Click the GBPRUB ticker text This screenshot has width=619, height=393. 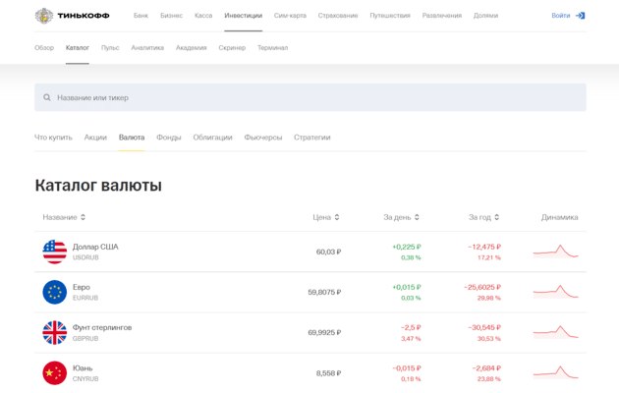tap(85, 339)
